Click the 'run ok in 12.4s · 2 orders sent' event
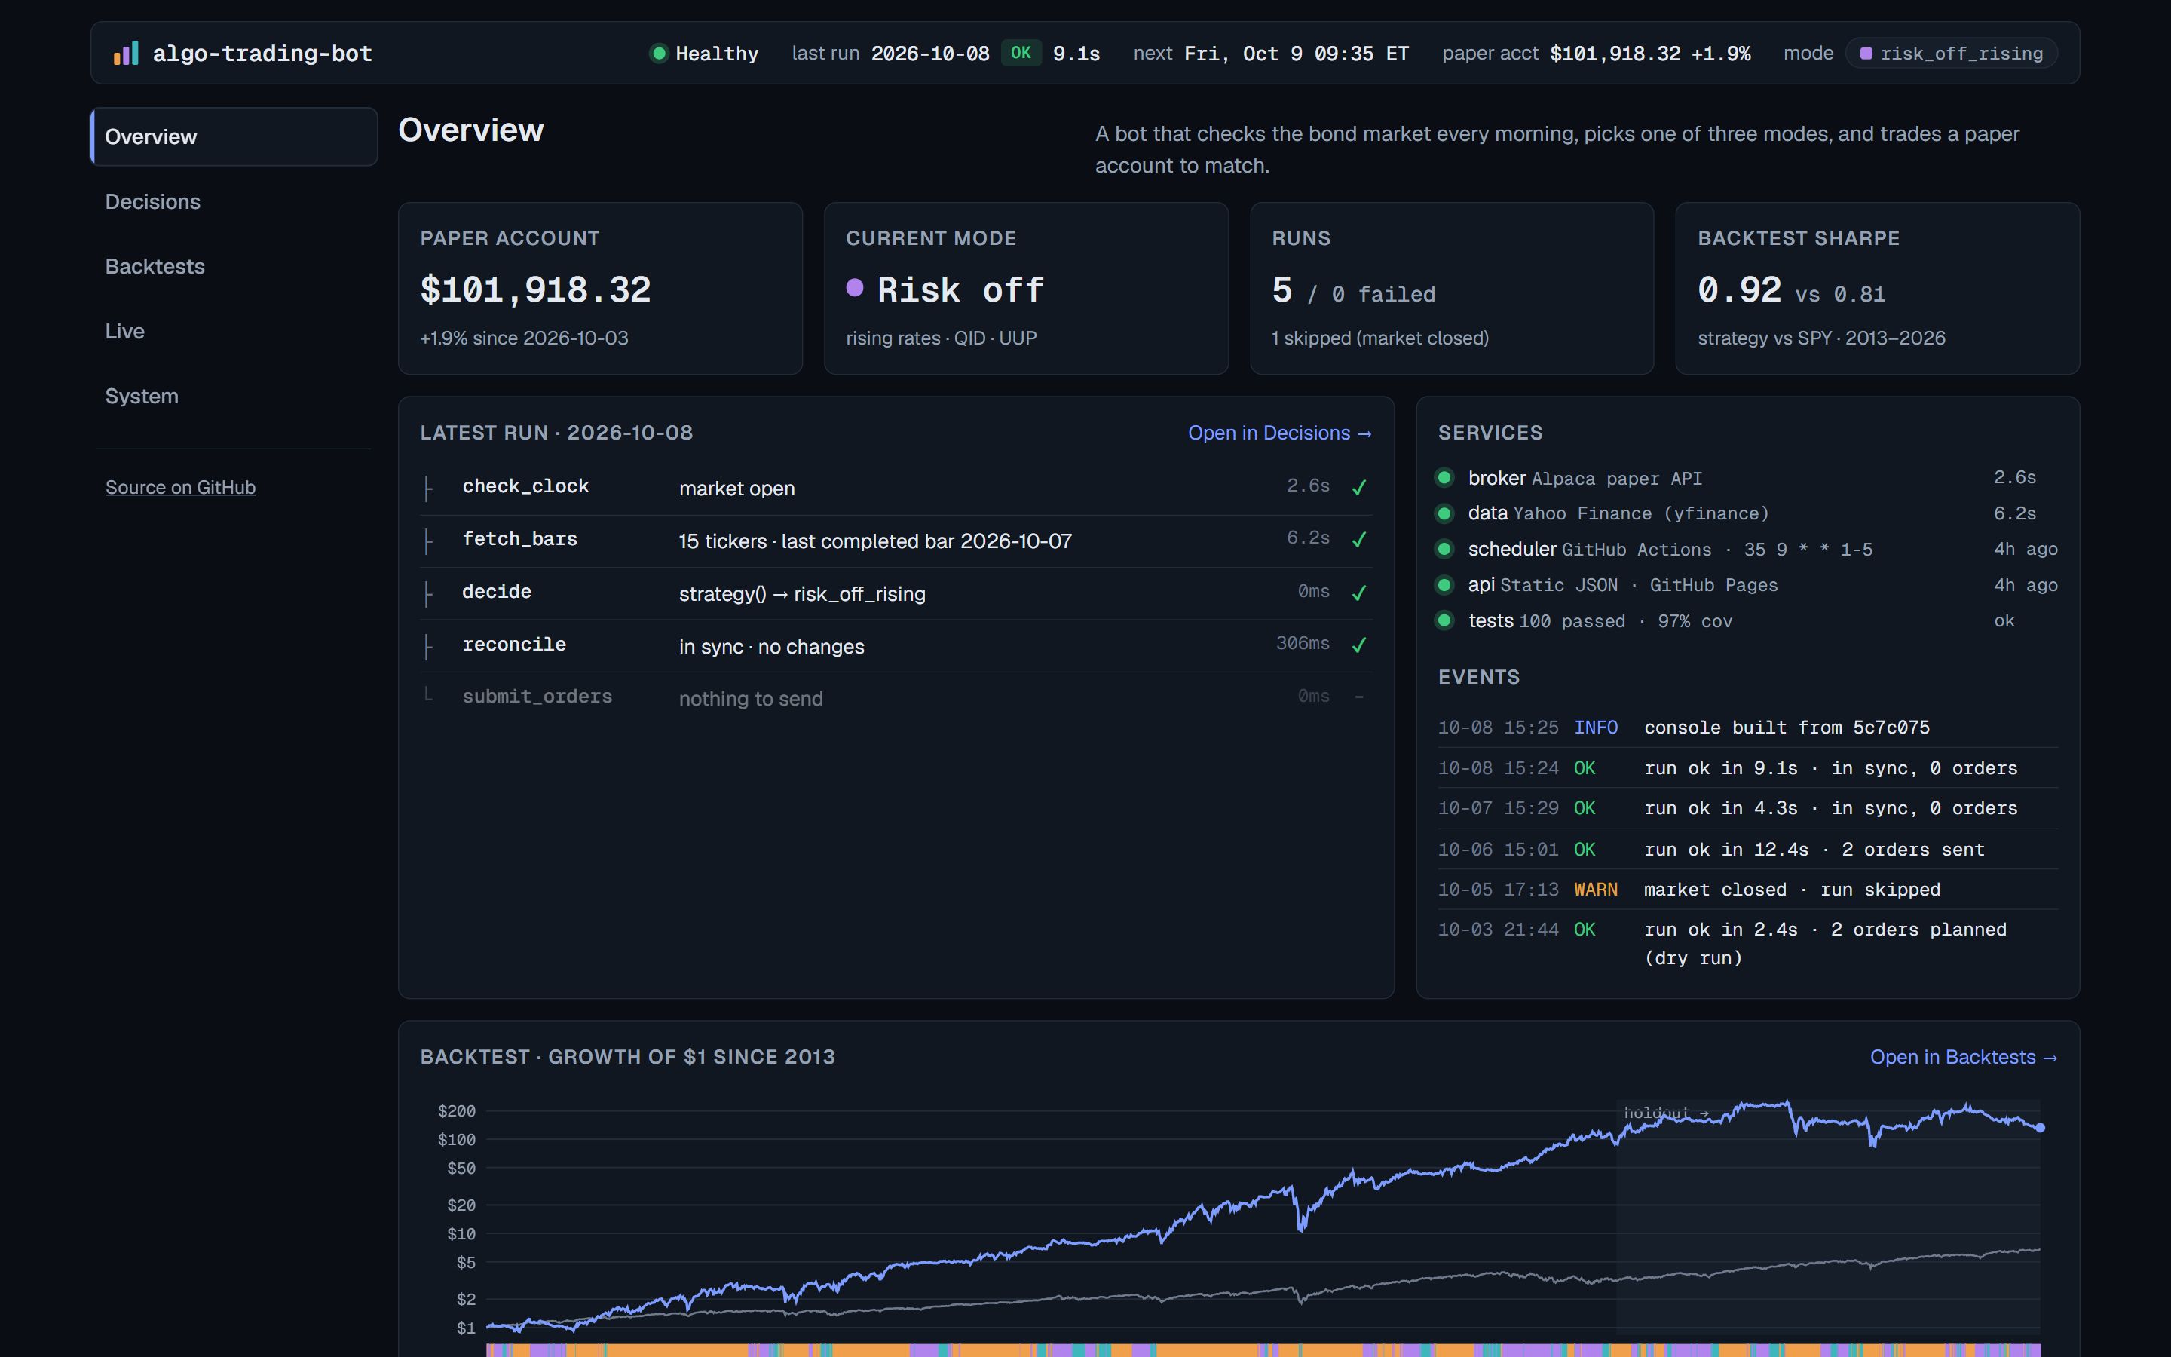The height and width of the screenshot is (1357, 2171). click(x=1747, y=849)
